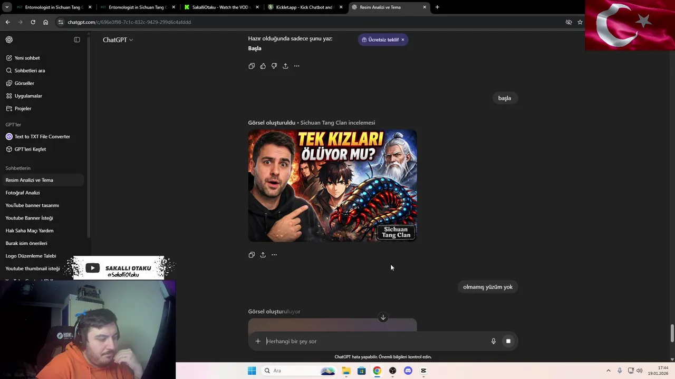Click the eye-slash icon in the address bar

(x=568, y=22)
